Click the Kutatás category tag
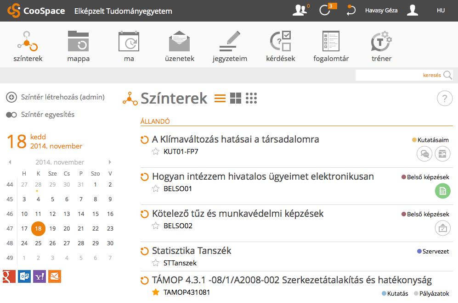The image size is (458, 303). 395,293
